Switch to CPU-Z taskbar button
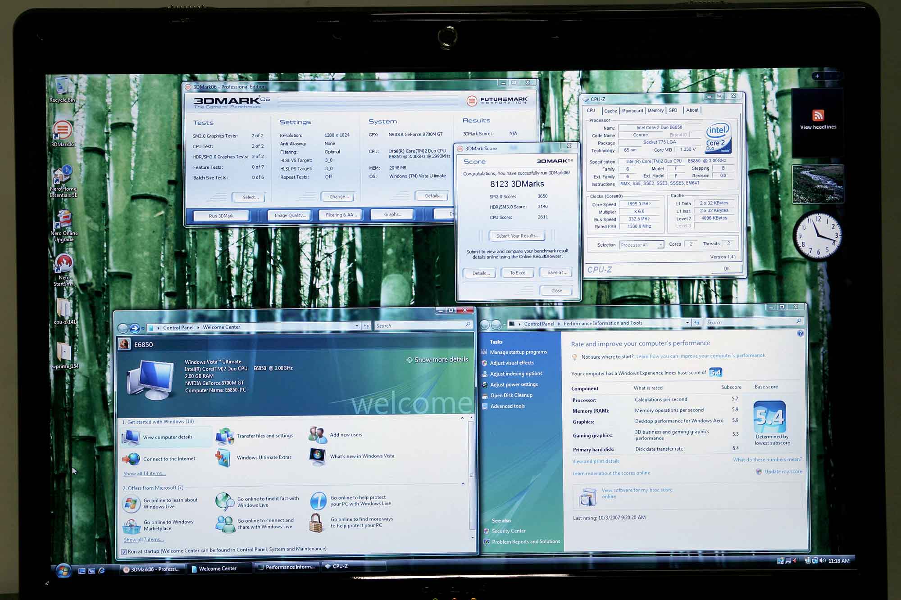 [354, 566]
